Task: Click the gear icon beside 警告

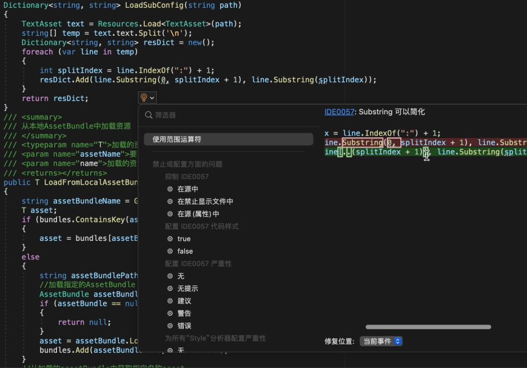Action: pyautogui.click(x=170, y=314)
